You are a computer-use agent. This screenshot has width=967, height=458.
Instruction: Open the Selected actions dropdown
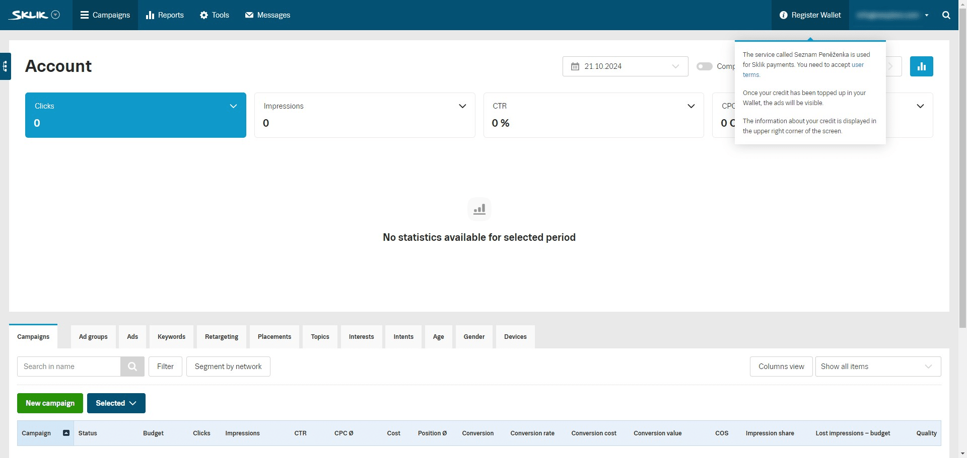pos(116,403)
